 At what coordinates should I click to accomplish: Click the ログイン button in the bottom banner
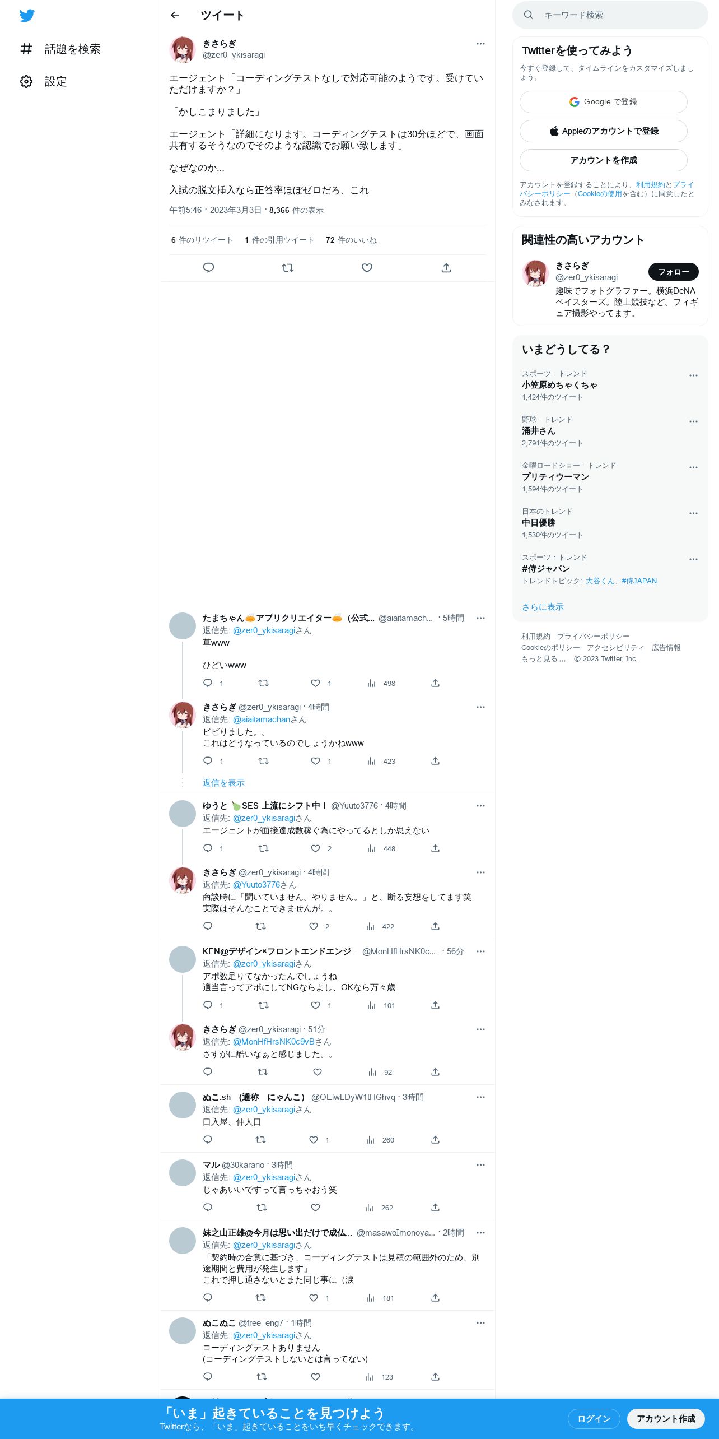click(x=594, y=1419)
